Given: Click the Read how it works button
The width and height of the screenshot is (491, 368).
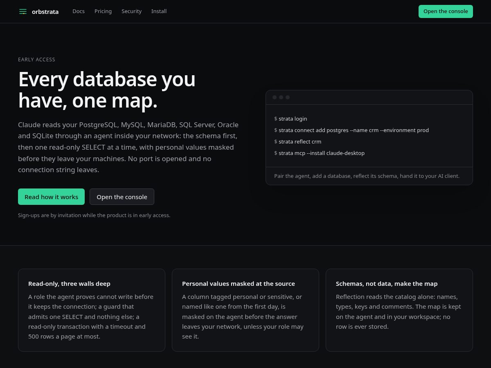Looking at the screenshot, I should (51, 197).
